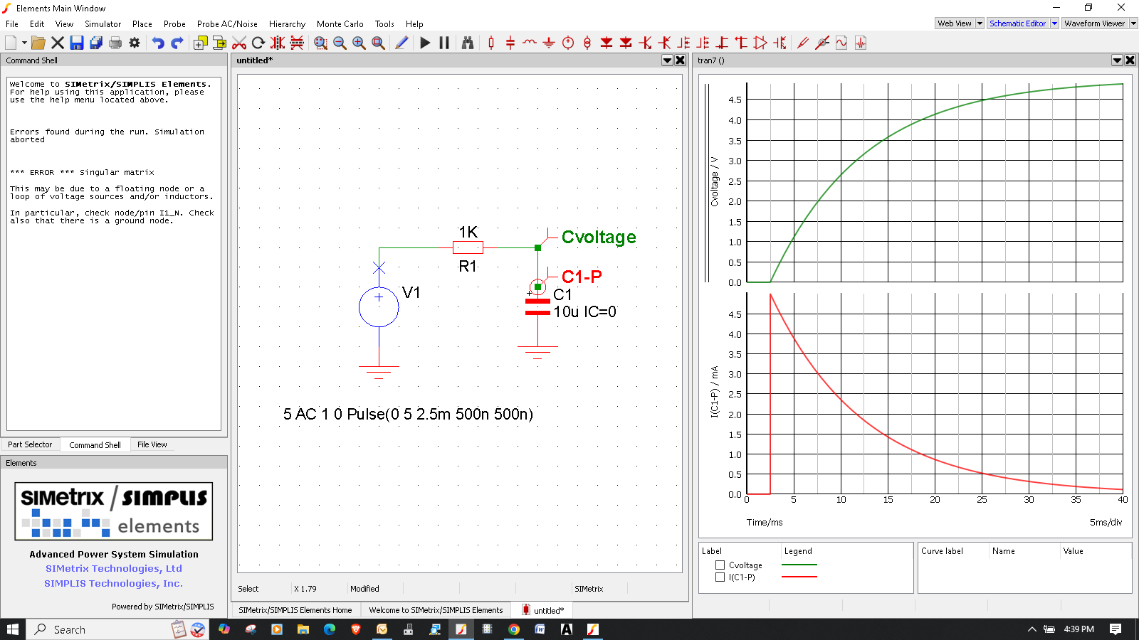1139x640 pixels.
Task: Select capacitor C1 in the schematic
Action: click(x=537, y=306)
